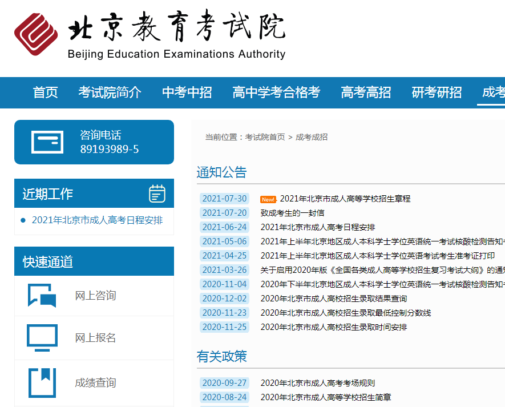
Task: Click phone number 89193989-5
Action: pos(110,149)
